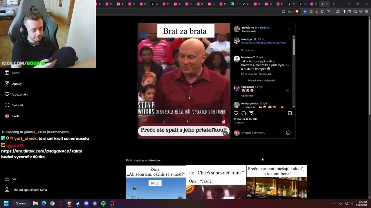Viewport: 371px width, 208px height.
Task: Open #slovensko hashtag link
Action: [273, 43]
